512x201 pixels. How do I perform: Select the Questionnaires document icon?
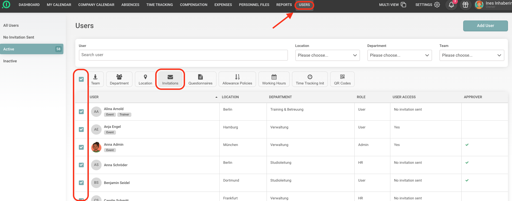pyautogui.click(x=200, y=77)
